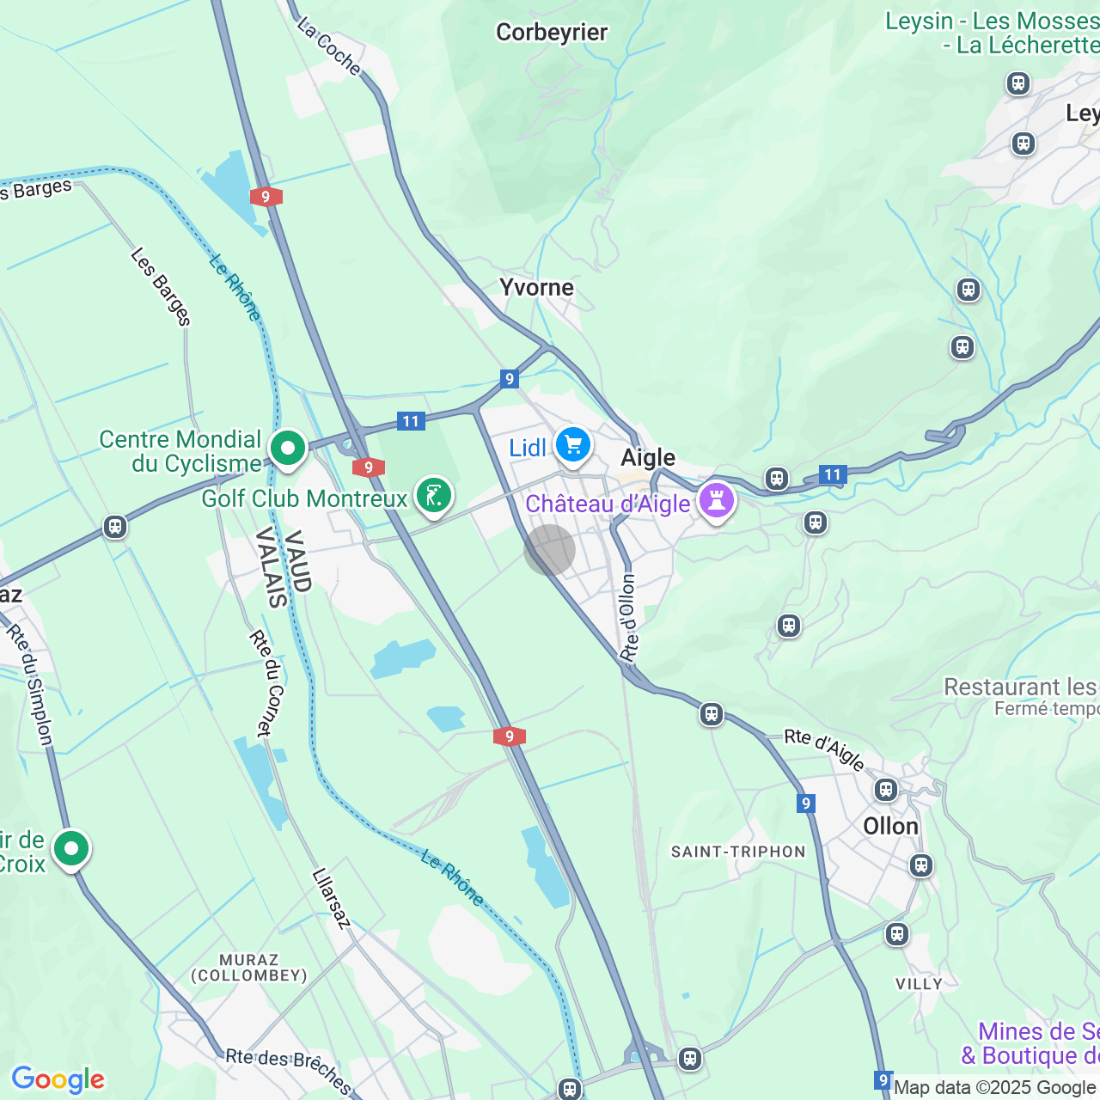Select the train station west of Centre Mondial
The height and width of the screenshot is (1100, 1100).
coord(115,527)
